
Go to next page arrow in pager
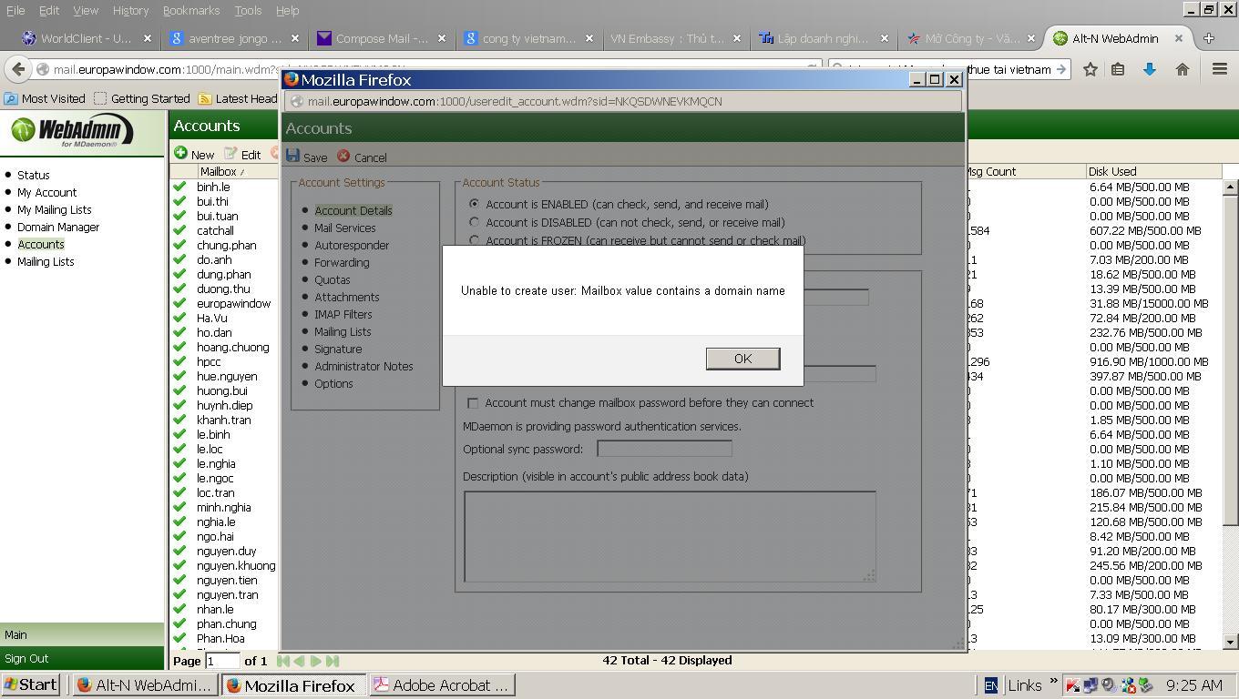tap(315, 661)
